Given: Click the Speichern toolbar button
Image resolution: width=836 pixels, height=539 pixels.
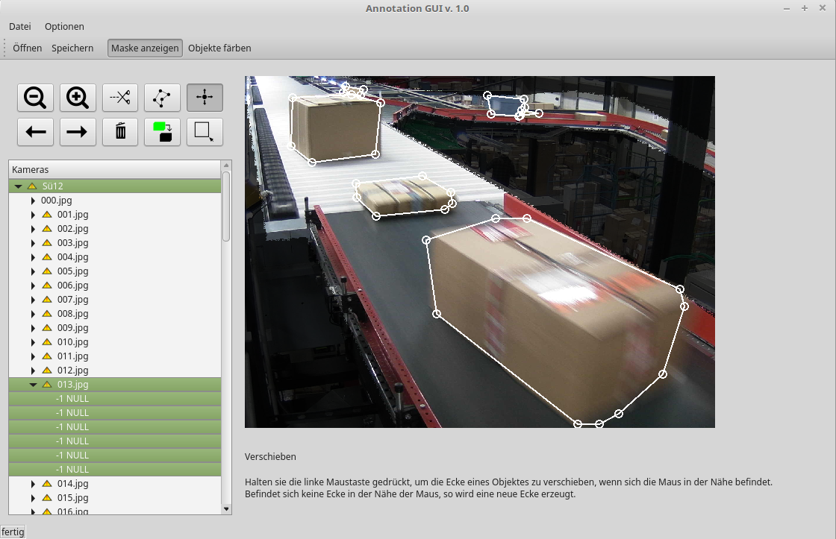Looking at the screenshot, I should coord(72,48).
